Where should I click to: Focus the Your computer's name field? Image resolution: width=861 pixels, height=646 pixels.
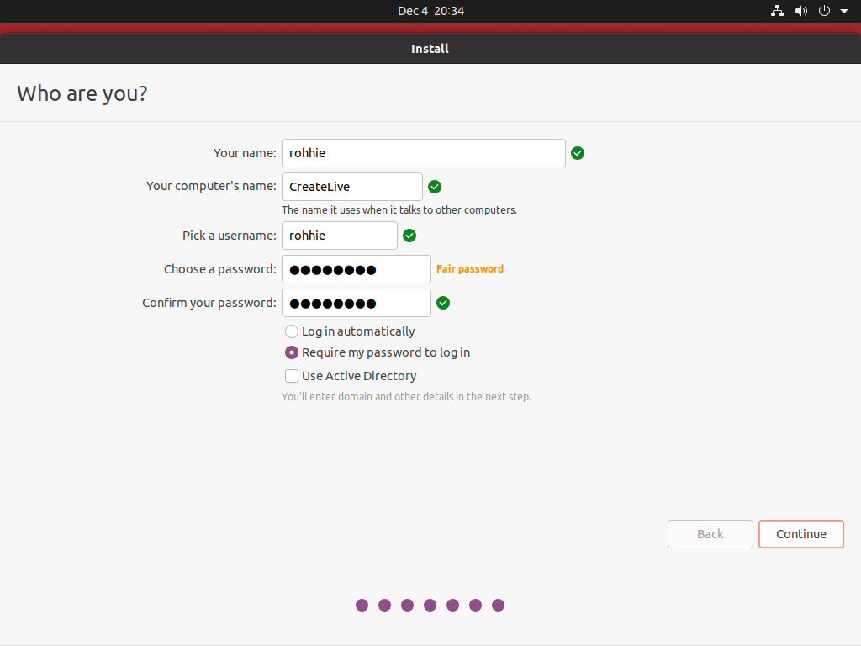tap(352, 187)
